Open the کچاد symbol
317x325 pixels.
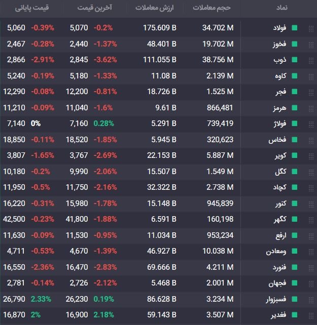pyautogui.click(x=279, y=187)
